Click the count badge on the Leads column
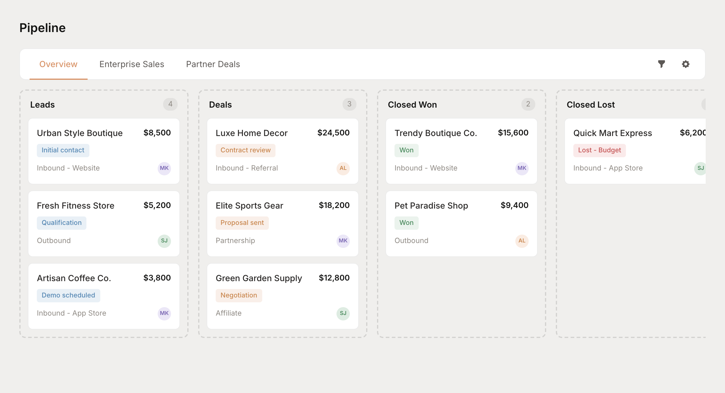 pyautogui.click(x=170, y=104)
